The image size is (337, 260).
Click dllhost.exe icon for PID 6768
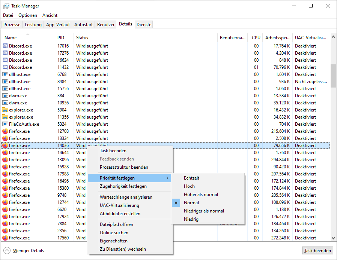pyautogui.click(x=5, y=74)
